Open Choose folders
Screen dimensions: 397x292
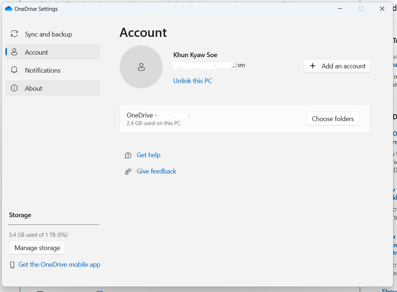point(333,119)
